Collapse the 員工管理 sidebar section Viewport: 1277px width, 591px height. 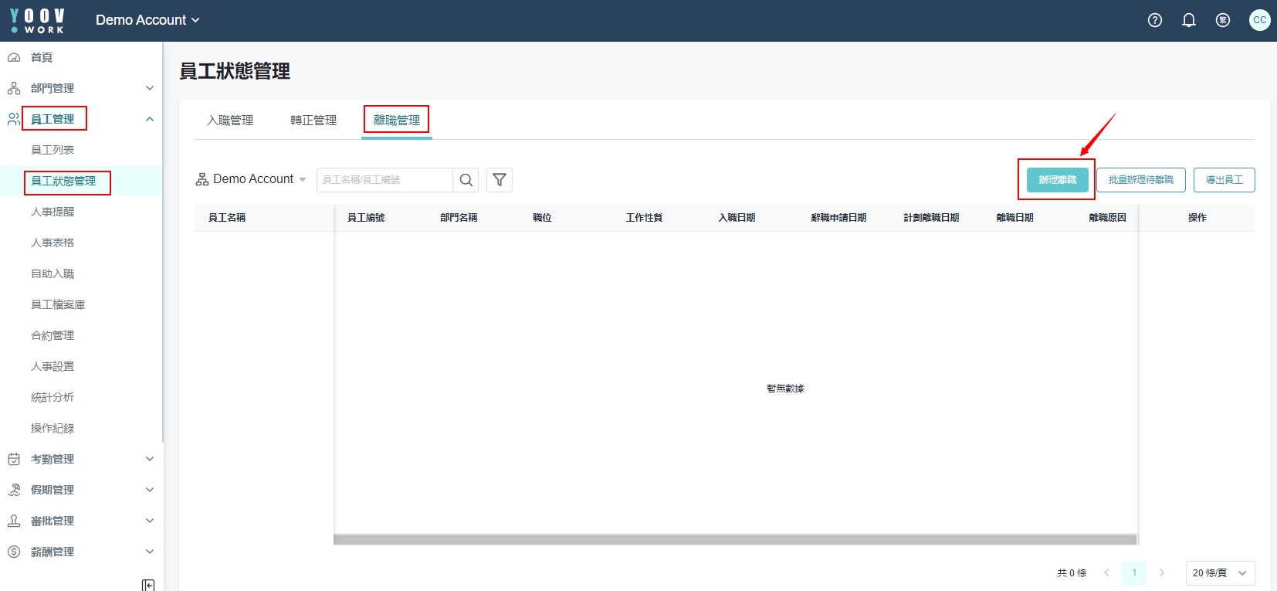[149, 119]
